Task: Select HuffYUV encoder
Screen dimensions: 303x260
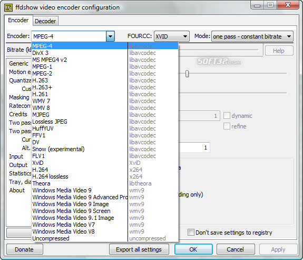Action: [104, 128]
